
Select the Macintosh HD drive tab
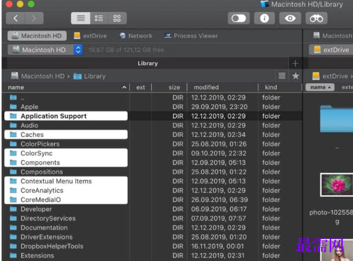pyautogui.click(x=37, y=36)
